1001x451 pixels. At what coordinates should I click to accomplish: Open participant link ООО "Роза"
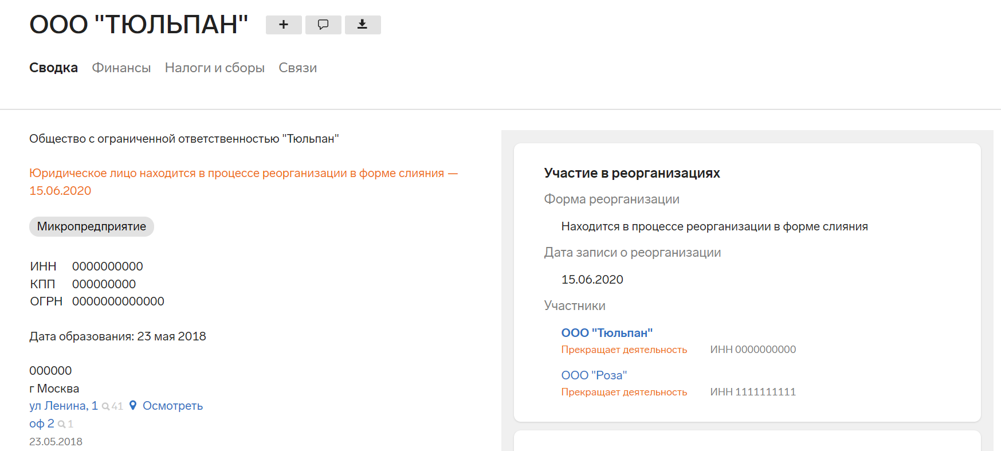(x=594, y=375)
